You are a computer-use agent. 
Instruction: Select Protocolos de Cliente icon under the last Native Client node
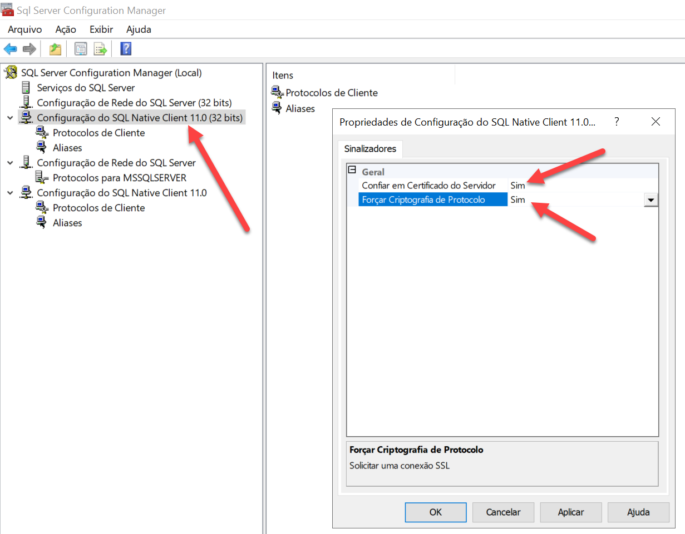(x=42, y=208)
